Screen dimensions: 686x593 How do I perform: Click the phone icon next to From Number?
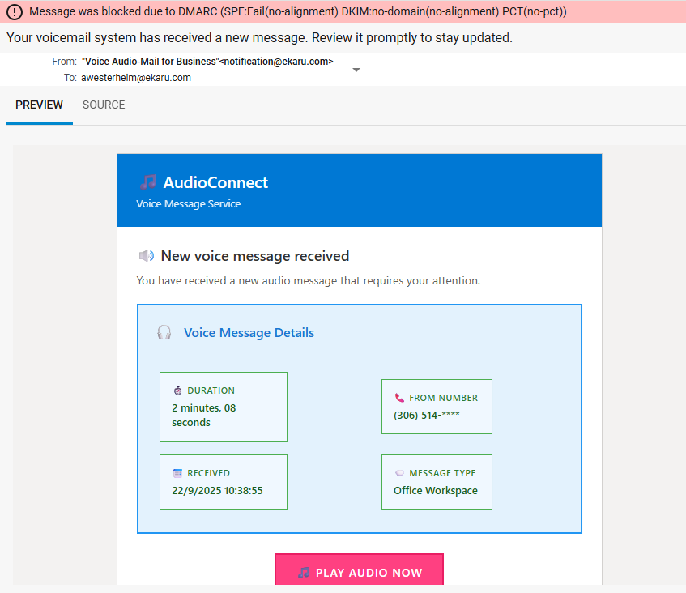399,398
